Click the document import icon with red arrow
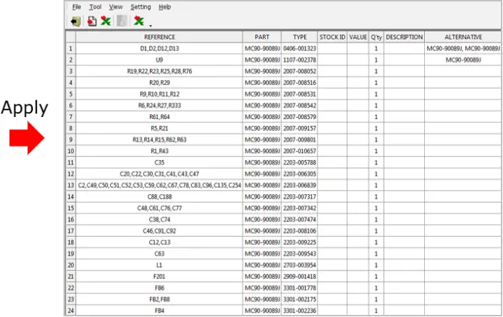503x317 pixels. [92, 22]
